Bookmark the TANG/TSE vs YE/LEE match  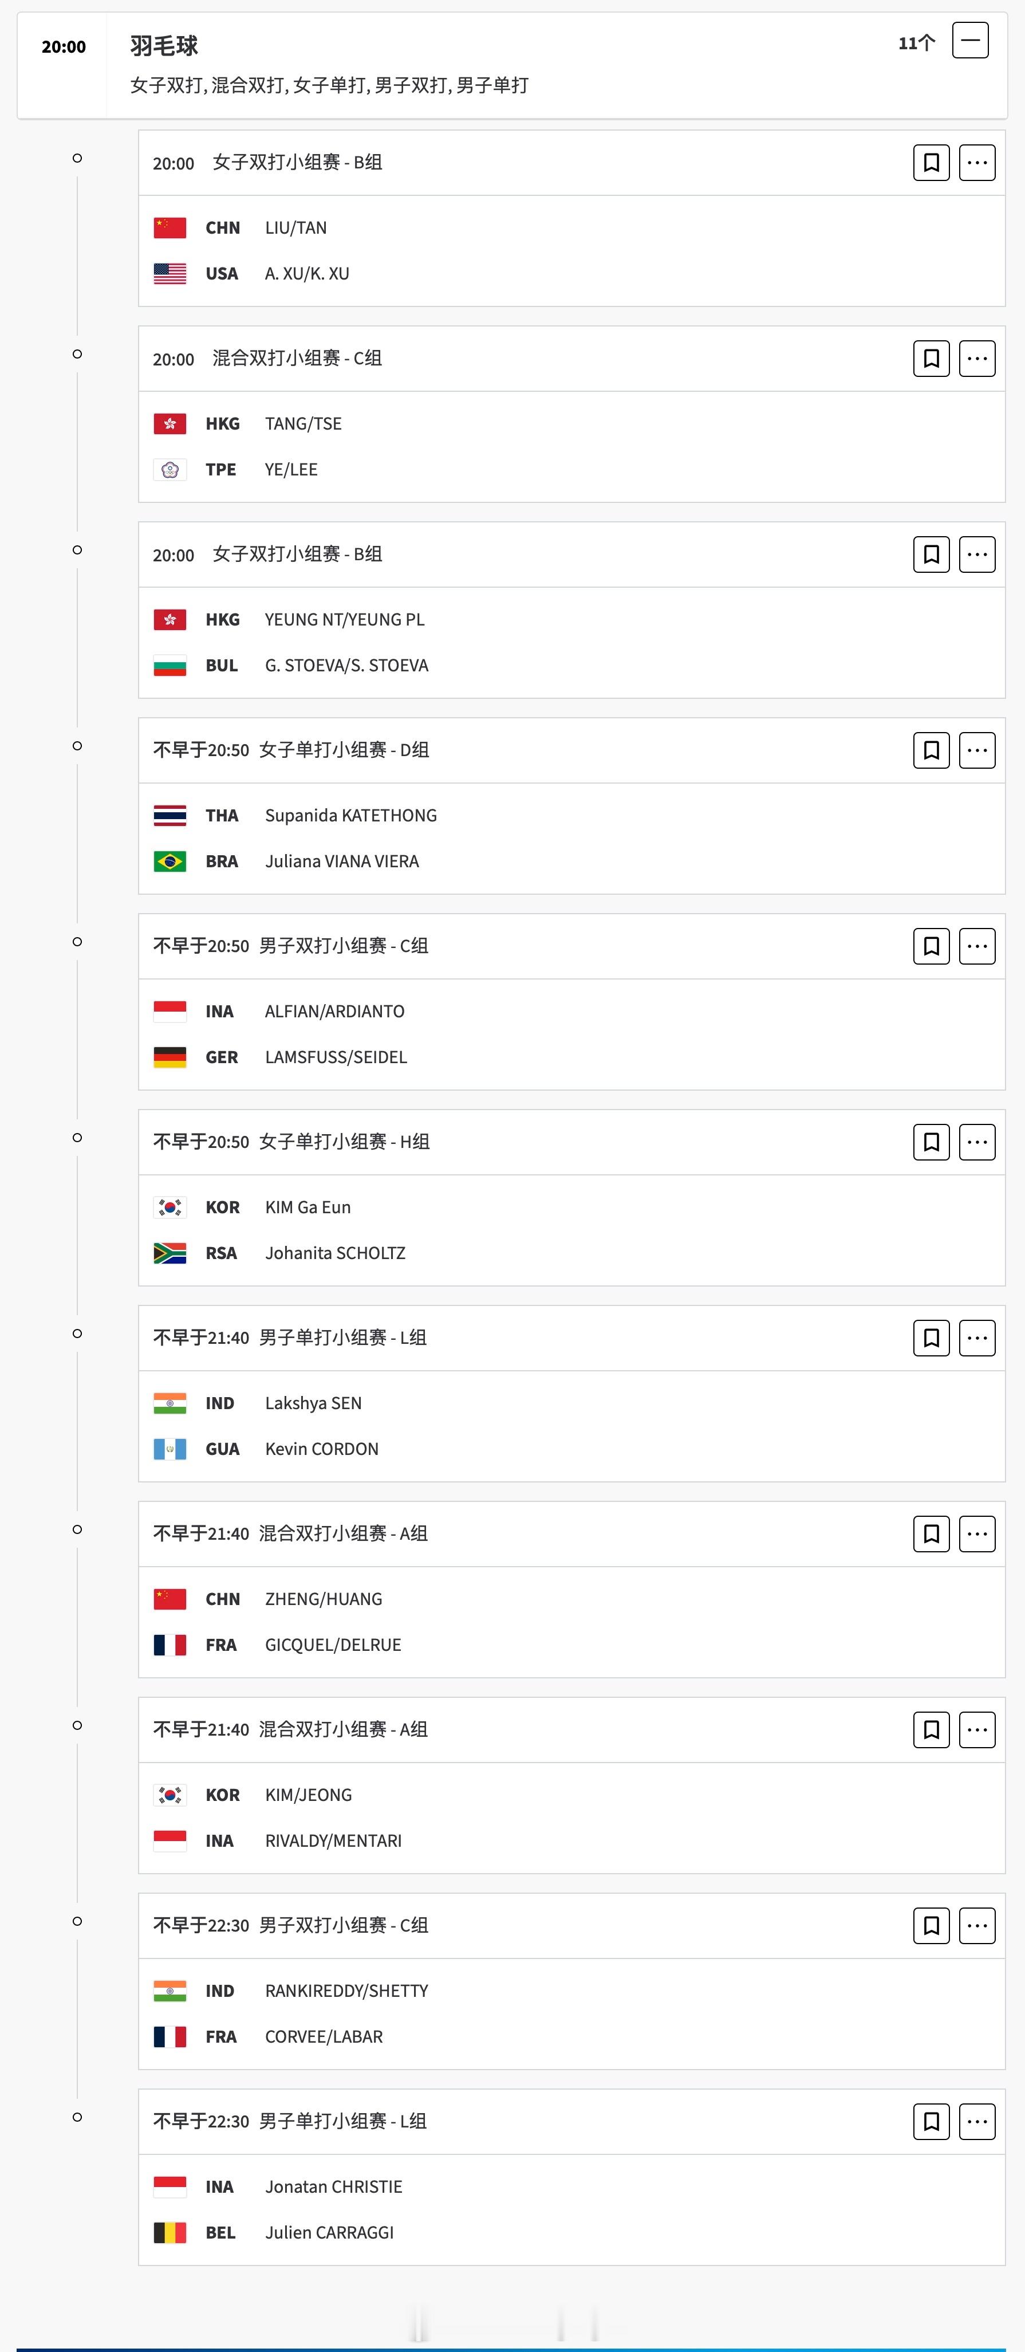click(x=931, y=358)
